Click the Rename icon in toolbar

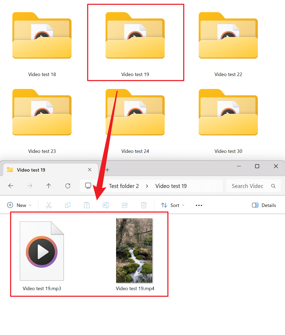[x=106, y=205]
